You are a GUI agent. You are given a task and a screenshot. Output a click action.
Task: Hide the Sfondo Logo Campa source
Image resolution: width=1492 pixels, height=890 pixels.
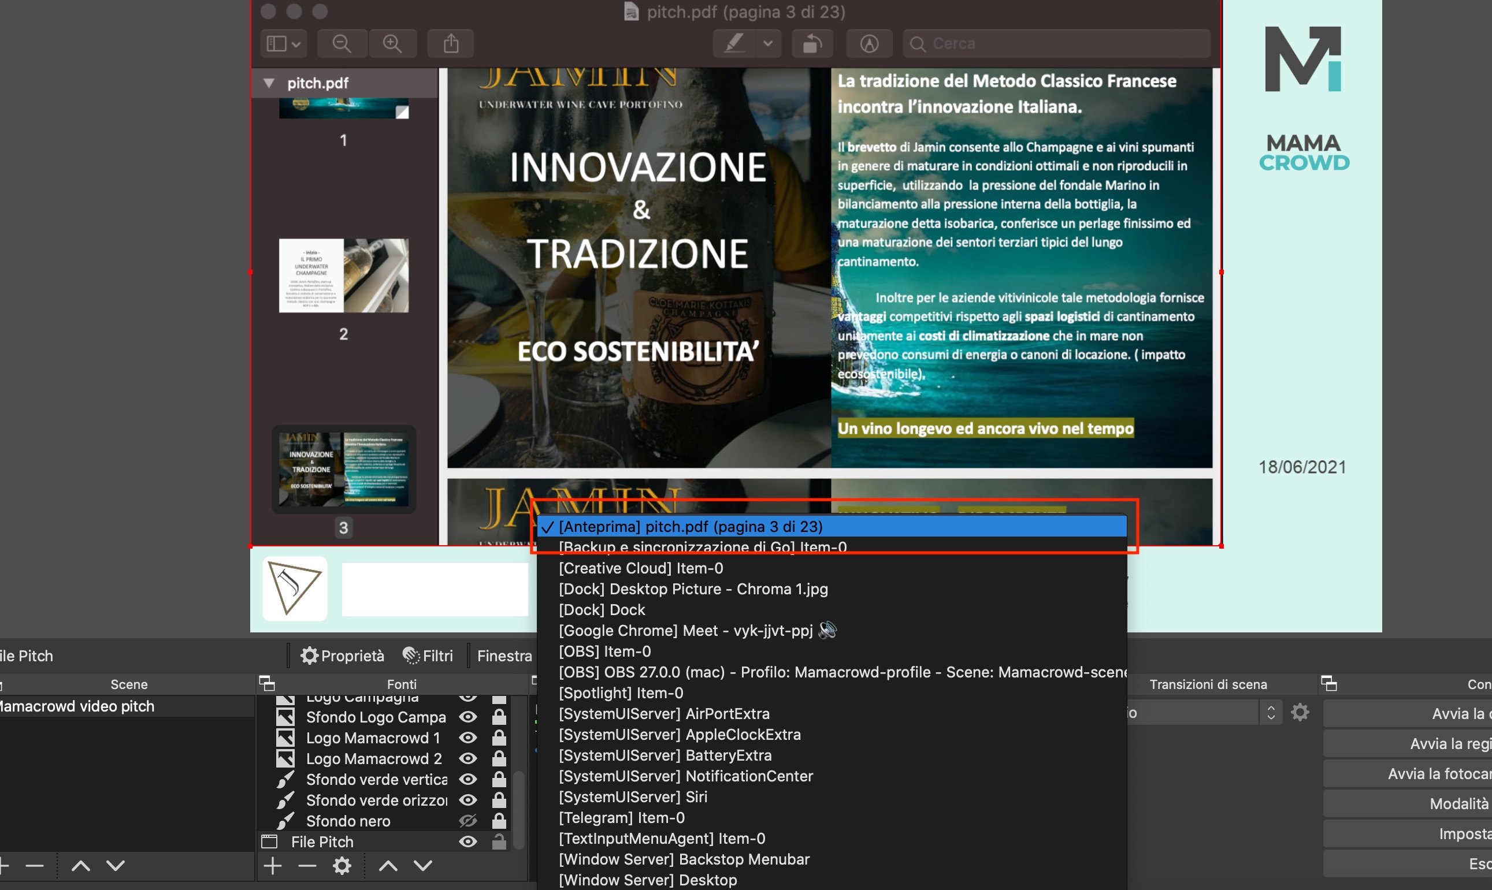468,717
